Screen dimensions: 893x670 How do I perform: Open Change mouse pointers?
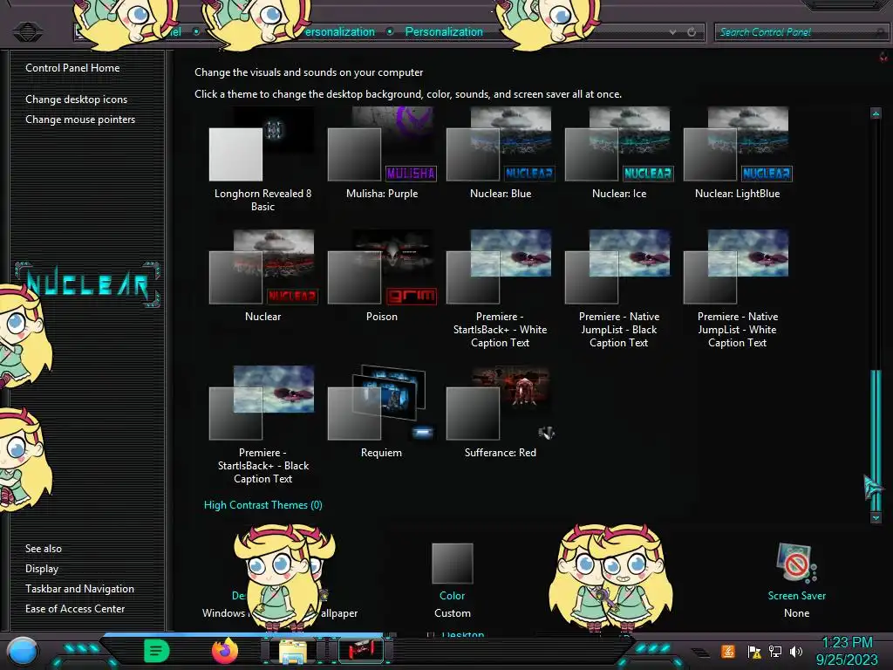pyautogui.click(x=80, y=119)
